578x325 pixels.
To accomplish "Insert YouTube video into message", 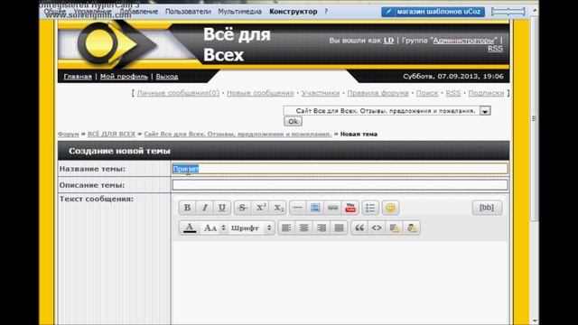I will (x=350, y=208).
